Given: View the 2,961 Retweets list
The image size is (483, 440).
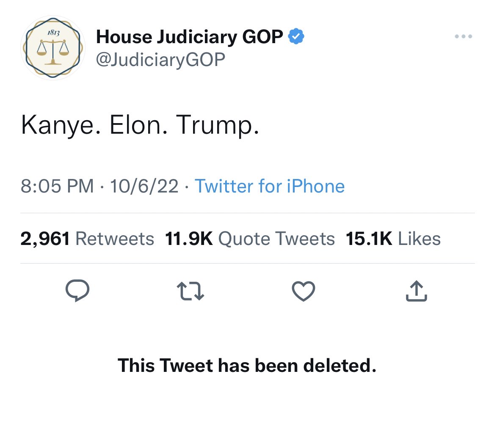Looking at the screenshot, I should 87,239.
